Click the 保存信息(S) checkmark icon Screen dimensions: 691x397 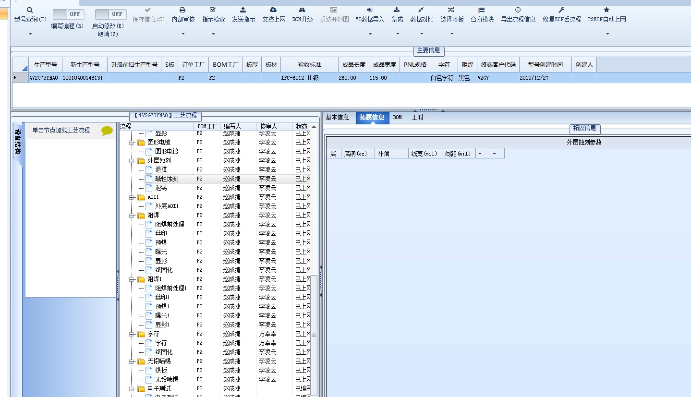[148, 10]
